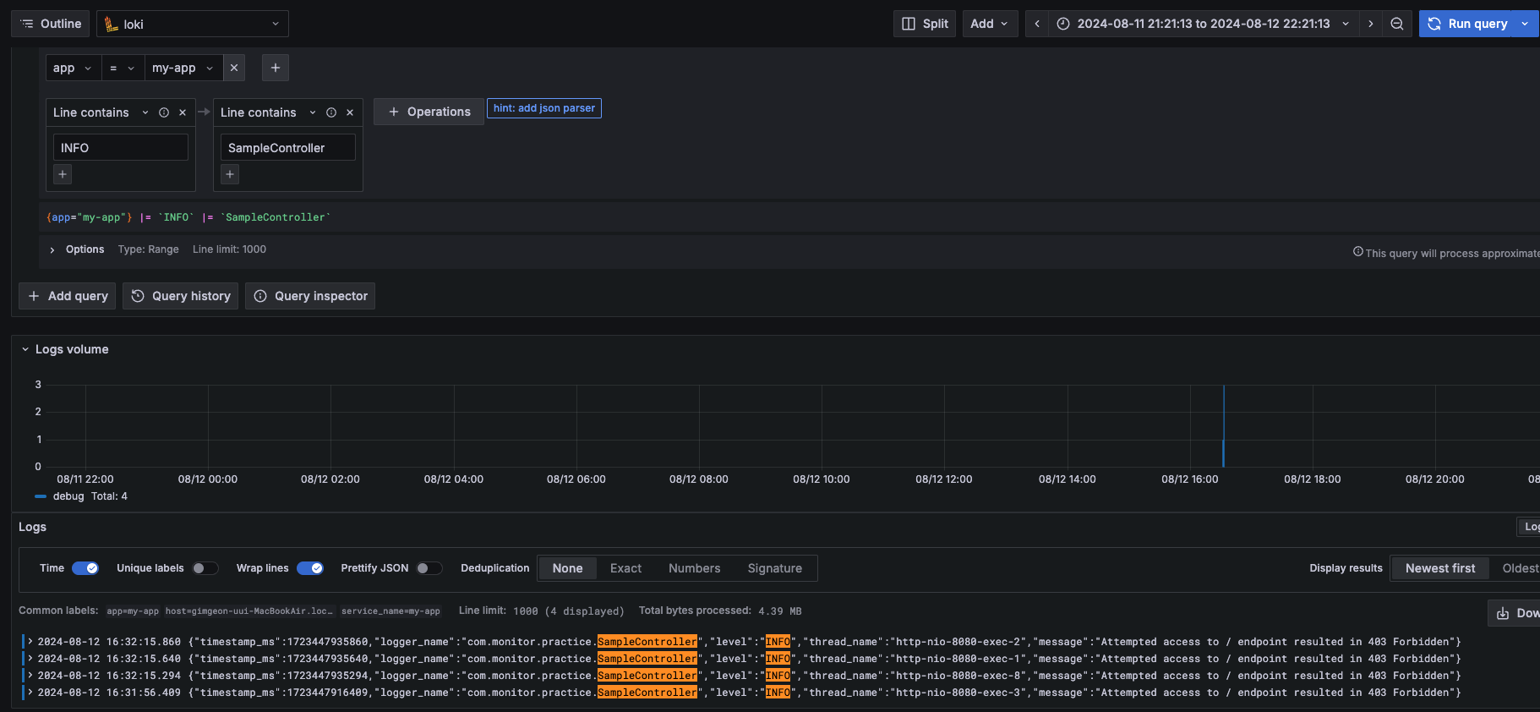Open the Add dropdown menu
Viewport: 1540px width, 712px height.
click(x=990, y=24)
